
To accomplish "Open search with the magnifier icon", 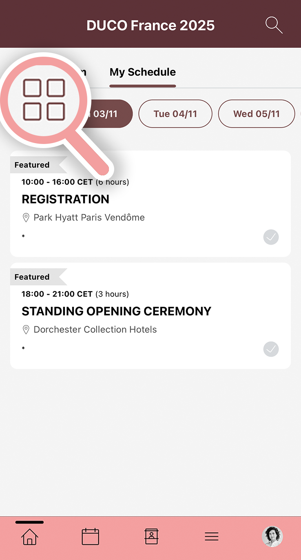I will point(274,25).
